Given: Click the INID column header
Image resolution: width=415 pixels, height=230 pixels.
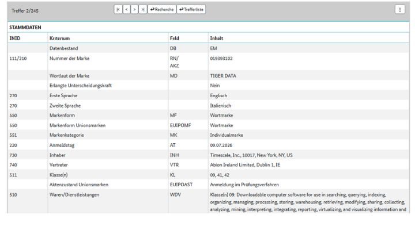Looking at the screenshot, I should pyautogui.click(x=15, y=39).
